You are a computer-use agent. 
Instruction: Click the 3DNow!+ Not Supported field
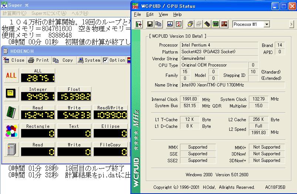click(267, 160)
